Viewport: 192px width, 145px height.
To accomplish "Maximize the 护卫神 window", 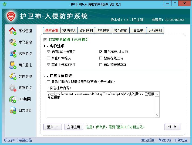I will click(175, 4).
